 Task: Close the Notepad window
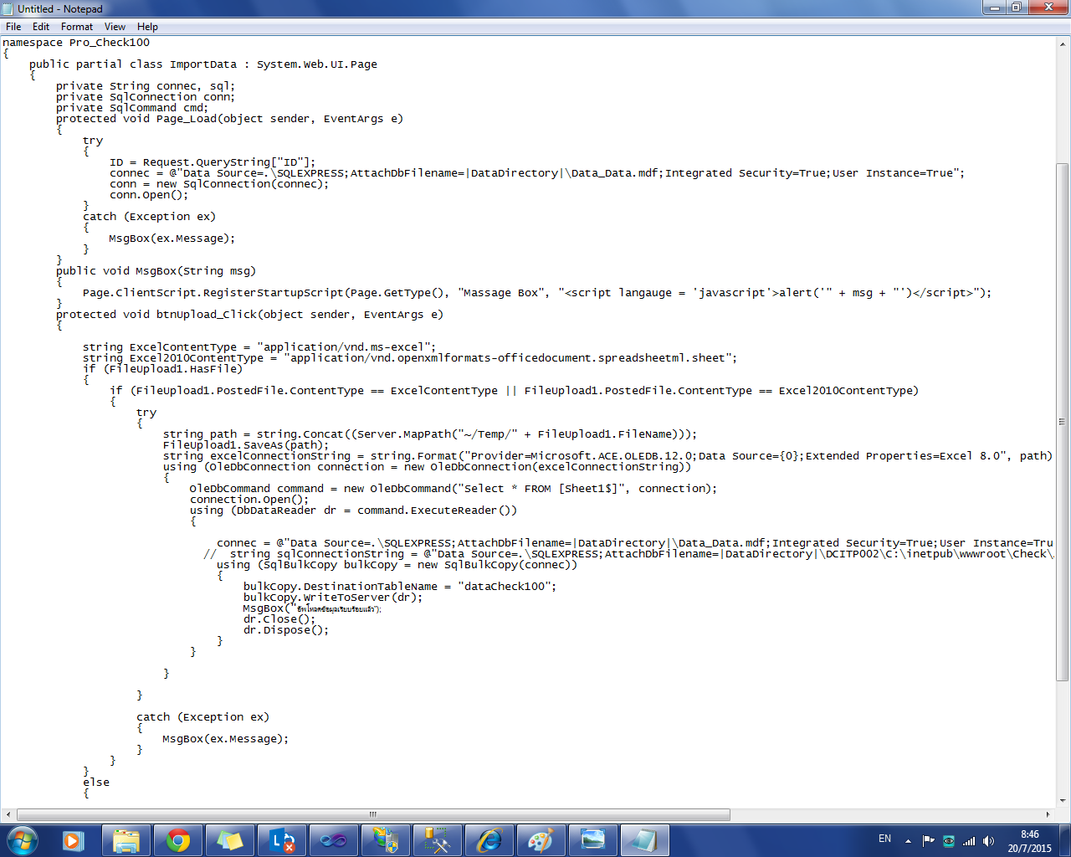1048,8
